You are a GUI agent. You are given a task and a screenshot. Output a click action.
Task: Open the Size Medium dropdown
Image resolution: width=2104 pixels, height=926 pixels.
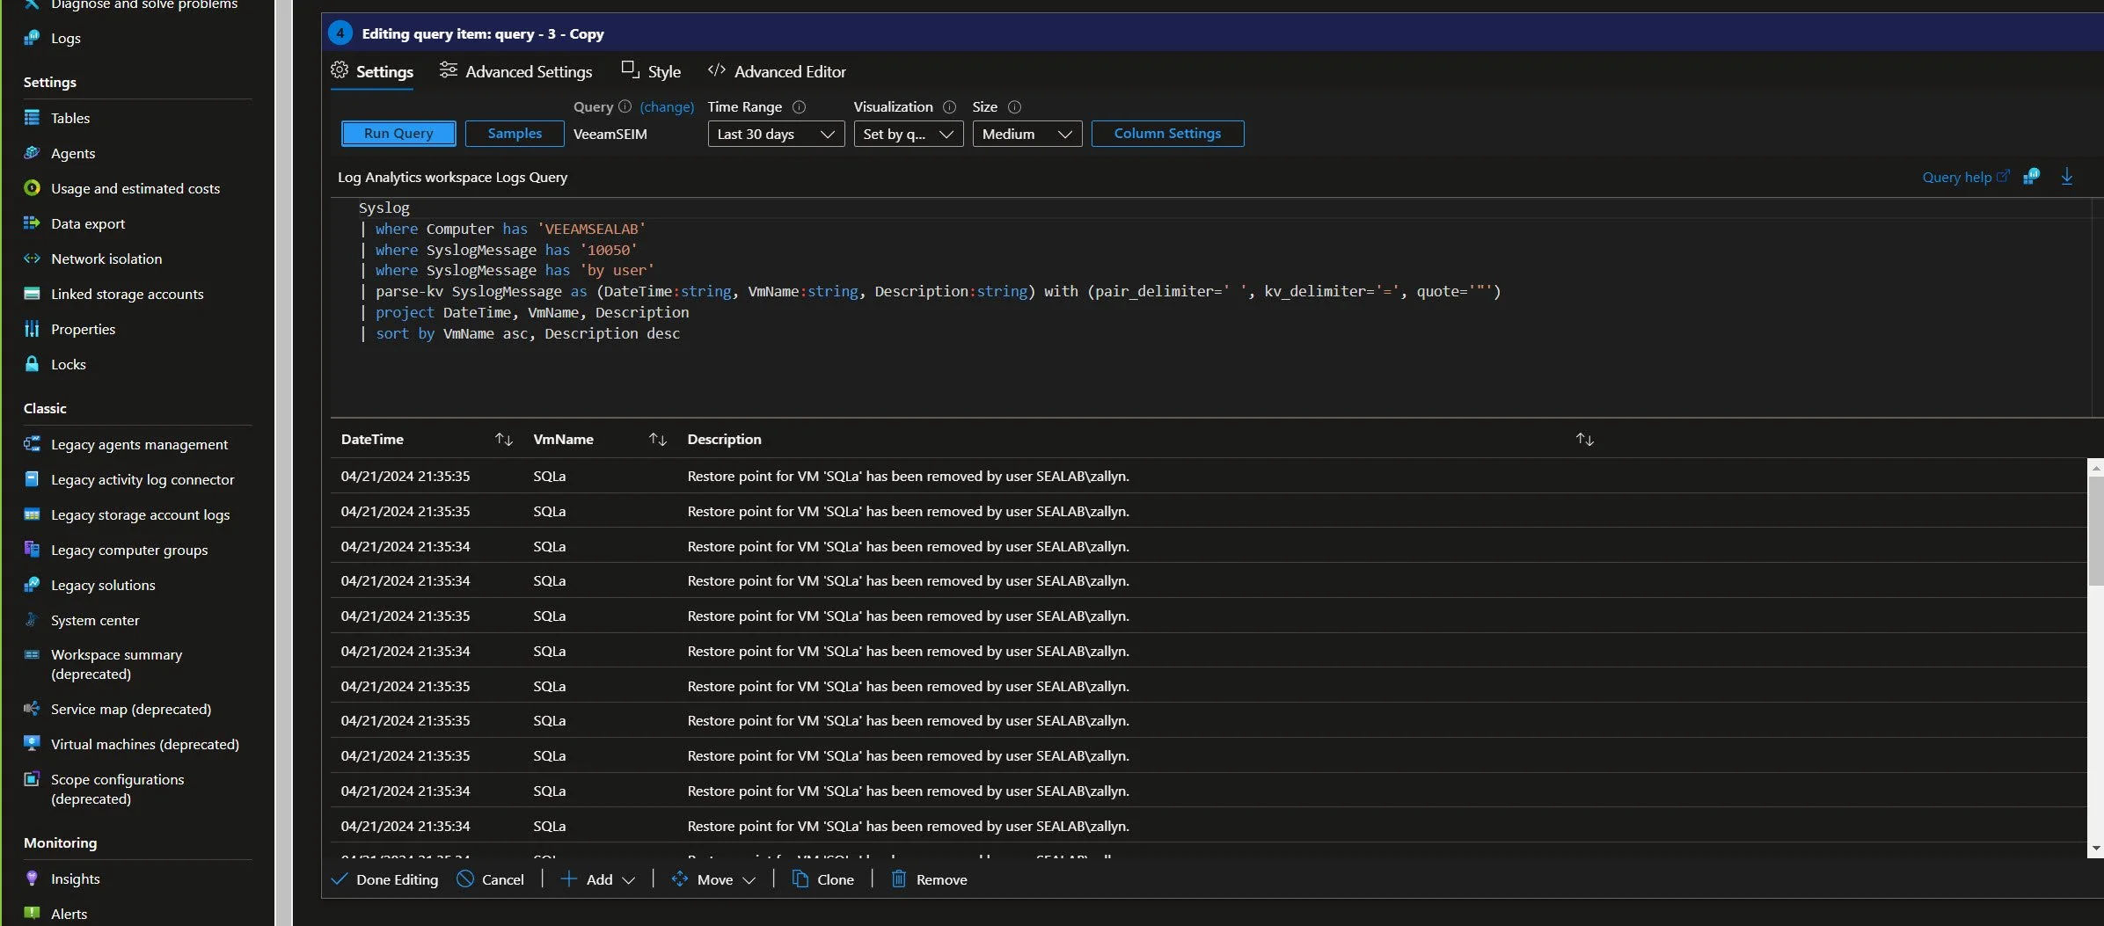1027,134
